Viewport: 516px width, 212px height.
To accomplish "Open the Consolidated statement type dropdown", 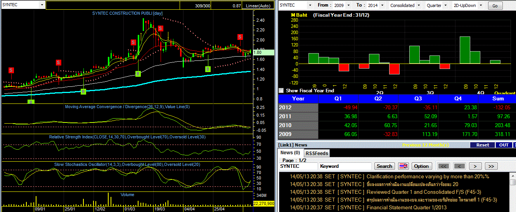I will click(419, 5).
